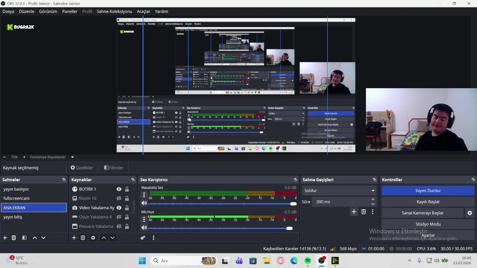The width and height of the screenshot is (477, 268).
Task: Open advanced audio properties gears icon
Action: pyautogui.click(x=143, y=238)
